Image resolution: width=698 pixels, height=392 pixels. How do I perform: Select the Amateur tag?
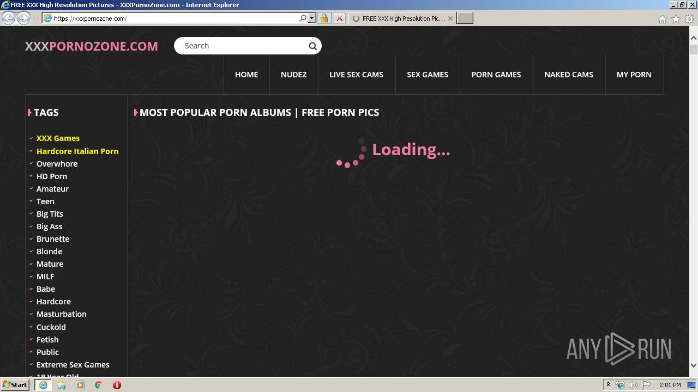52,189
